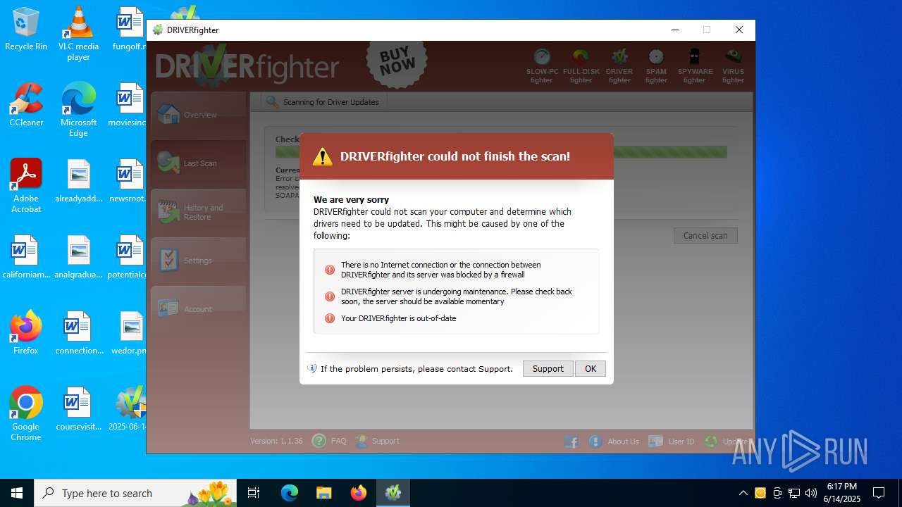Image resolution: width=902 pixels, height=507 pixels.
Task: Click the warning triangle icon in the dialog header
Action: point(323,156)
